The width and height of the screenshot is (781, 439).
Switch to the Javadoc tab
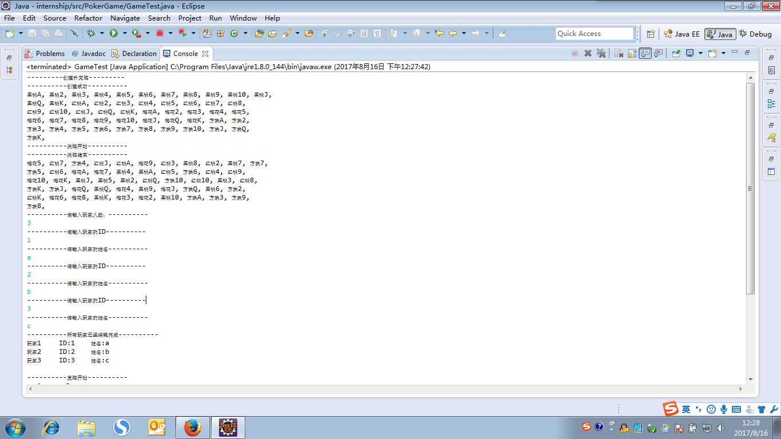point(89,54)
